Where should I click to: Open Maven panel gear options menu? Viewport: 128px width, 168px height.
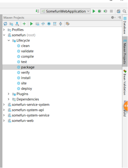click(113, 17)
